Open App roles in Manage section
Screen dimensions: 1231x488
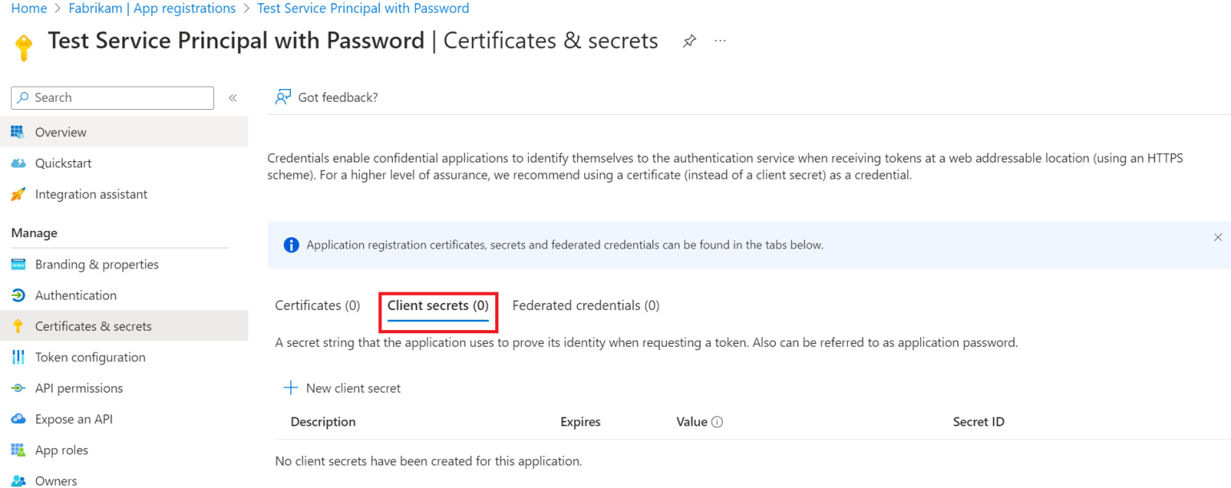(x=61, y=450)
